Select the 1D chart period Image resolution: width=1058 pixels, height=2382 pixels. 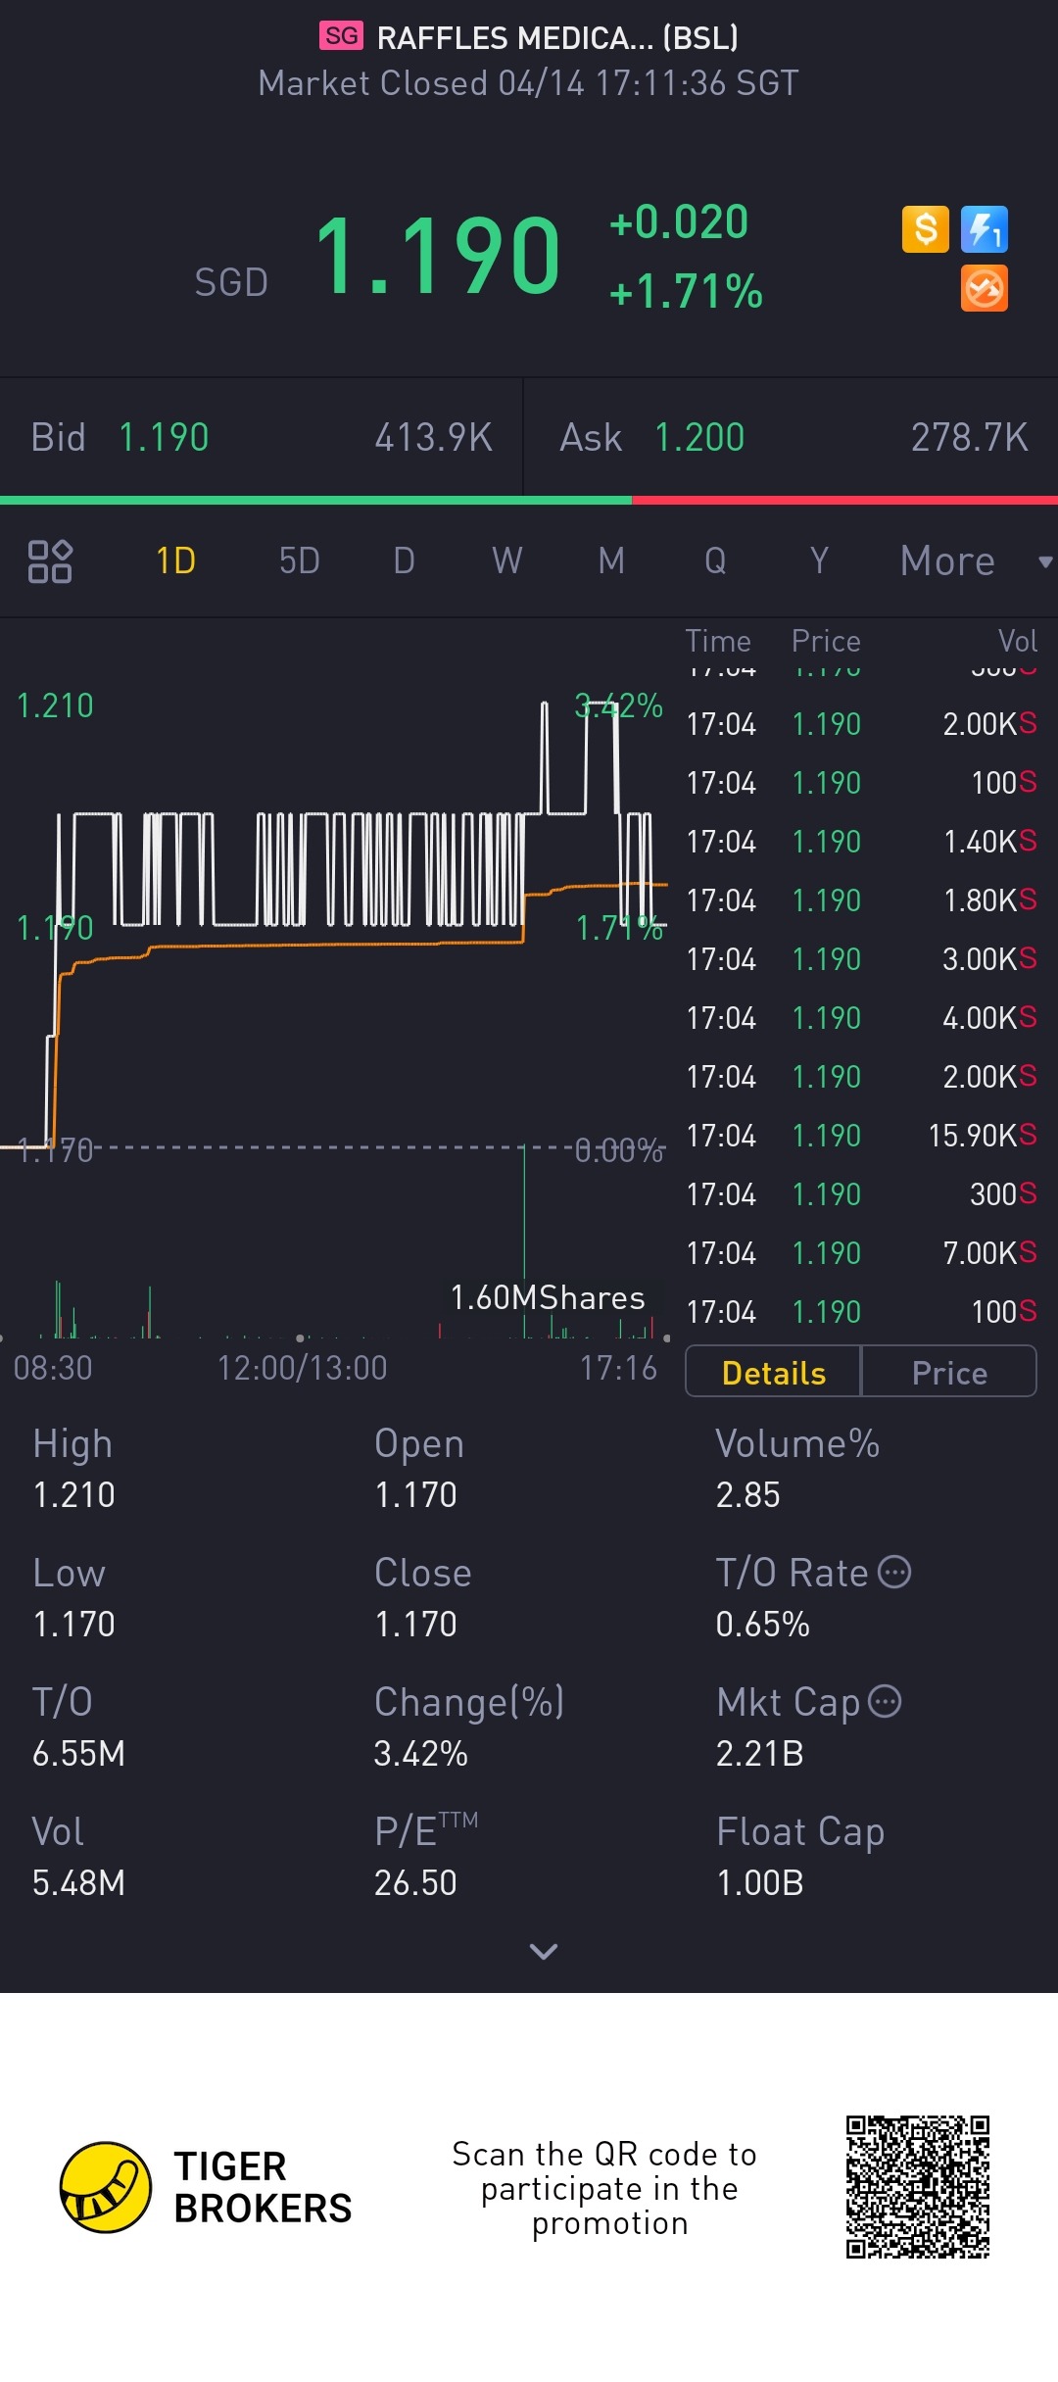[x=176, y=561]
